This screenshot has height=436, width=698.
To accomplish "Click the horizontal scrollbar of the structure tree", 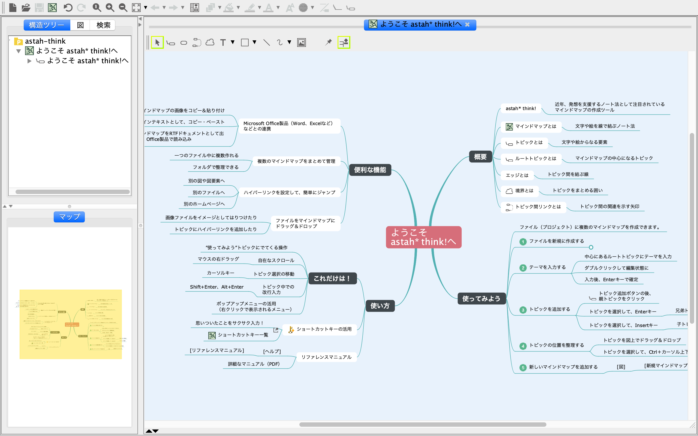I will tap(73, 192).
